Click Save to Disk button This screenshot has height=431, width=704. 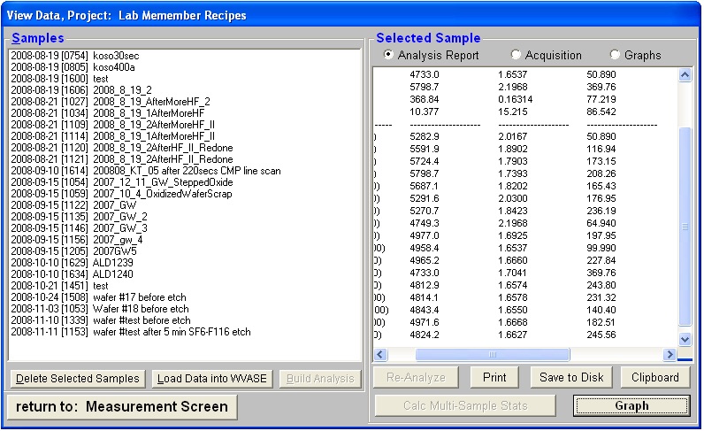pyautogui.click(x=571, y=378)
